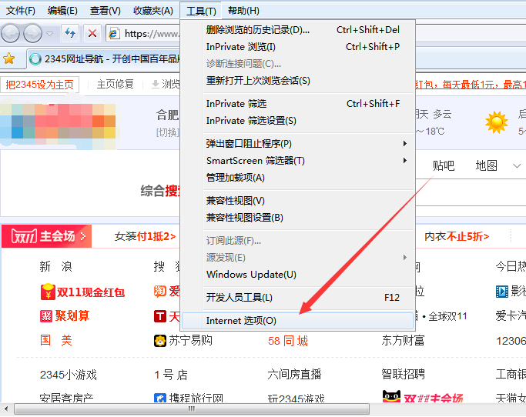Click 东方财富 link

[x=403, y=341]
